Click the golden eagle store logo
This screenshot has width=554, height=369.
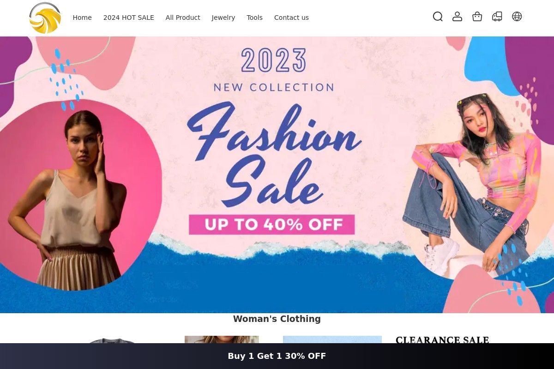tap(45, 18)
